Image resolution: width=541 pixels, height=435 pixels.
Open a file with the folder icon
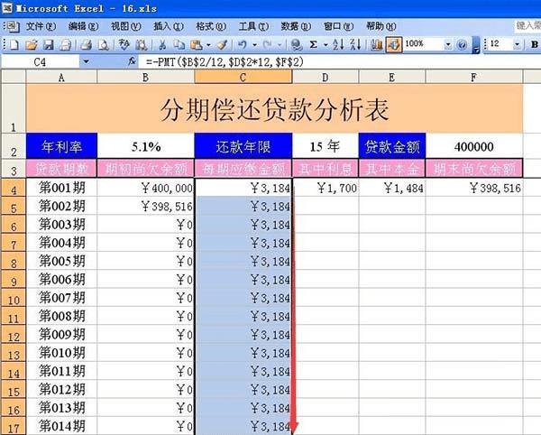pyautogui.click(x=31, y=44)
